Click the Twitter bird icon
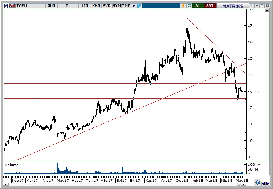The height and width of the screenshot is (189, 273). (139, 6)
